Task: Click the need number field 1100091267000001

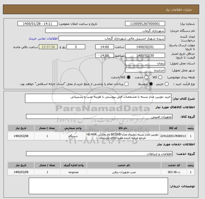Action: click(x=145, y=24)
